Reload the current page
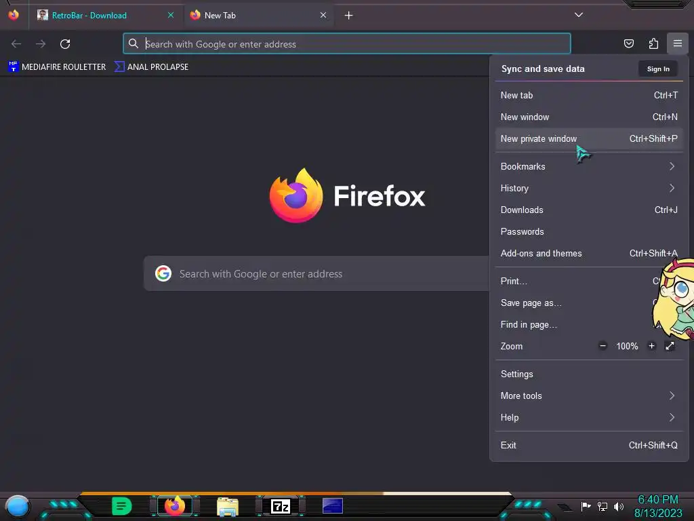The width and height of the screenshot is (694, 521). coord(65,44)
